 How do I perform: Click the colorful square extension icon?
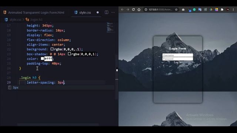pos(216,10)
